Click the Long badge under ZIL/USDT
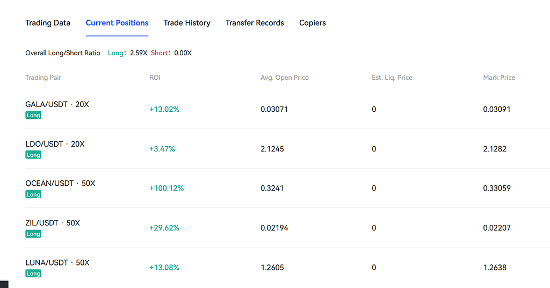Viewport: 550px width, 288px height. 33,234
